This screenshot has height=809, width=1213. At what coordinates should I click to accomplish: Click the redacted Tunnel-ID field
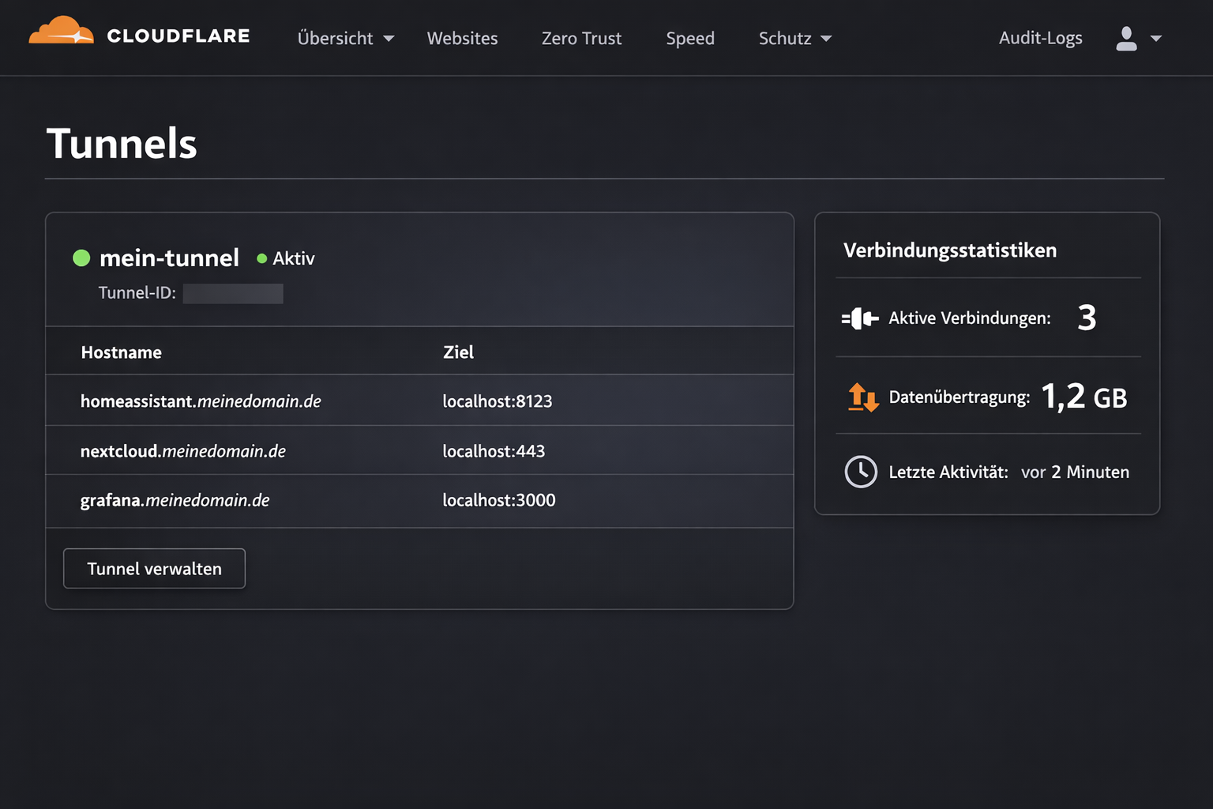point(233,293)
